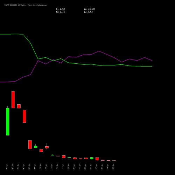175x175 pixels.
Task: Select the close value C: 4.60
Action: 61,9
